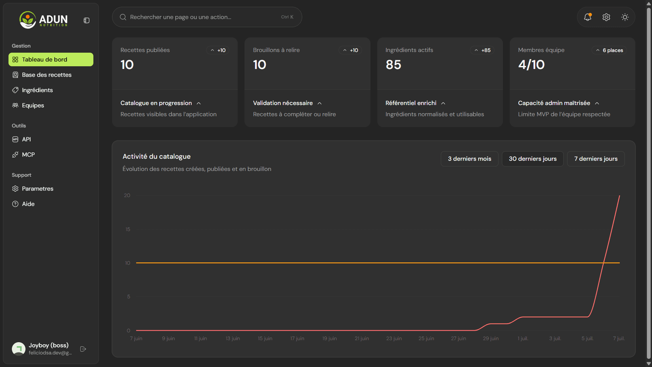Click the Parametres gear icon in sidebar
652x367 pixels.
pos(15,189)
